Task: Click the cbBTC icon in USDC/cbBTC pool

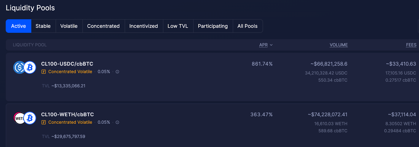Action: click(30, 68)
